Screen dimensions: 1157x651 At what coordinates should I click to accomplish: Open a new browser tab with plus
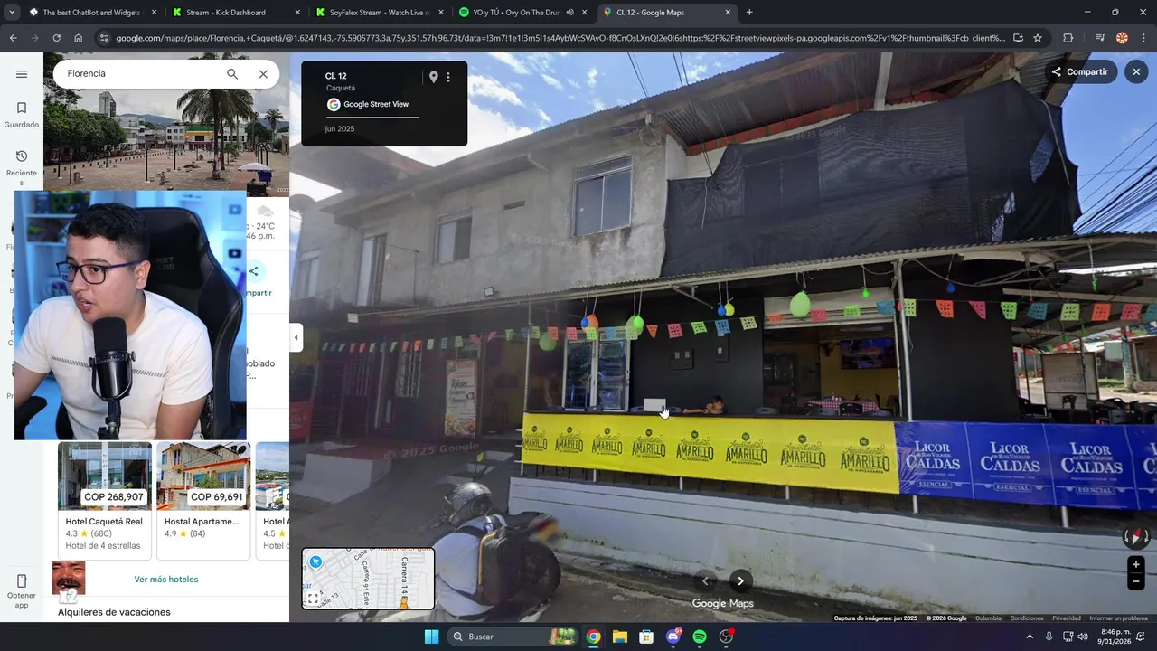tap(749, 13)
